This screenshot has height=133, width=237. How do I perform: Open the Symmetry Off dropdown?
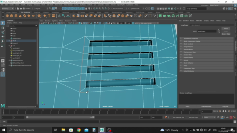[136, 8]
